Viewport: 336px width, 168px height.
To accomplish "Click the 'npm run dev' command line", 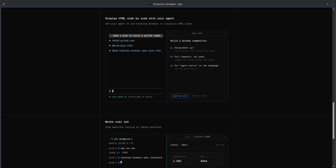I will [x=122, y=148].
